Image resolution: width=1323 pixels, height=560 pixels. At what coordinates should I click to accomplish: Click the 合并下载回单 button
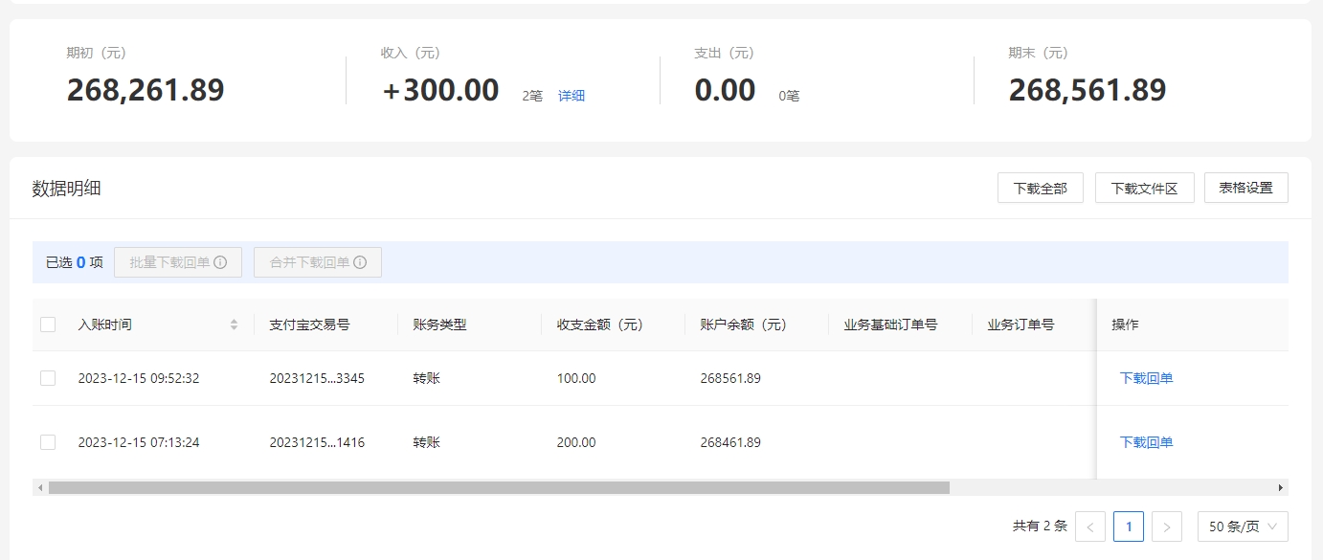click(318, 262)
